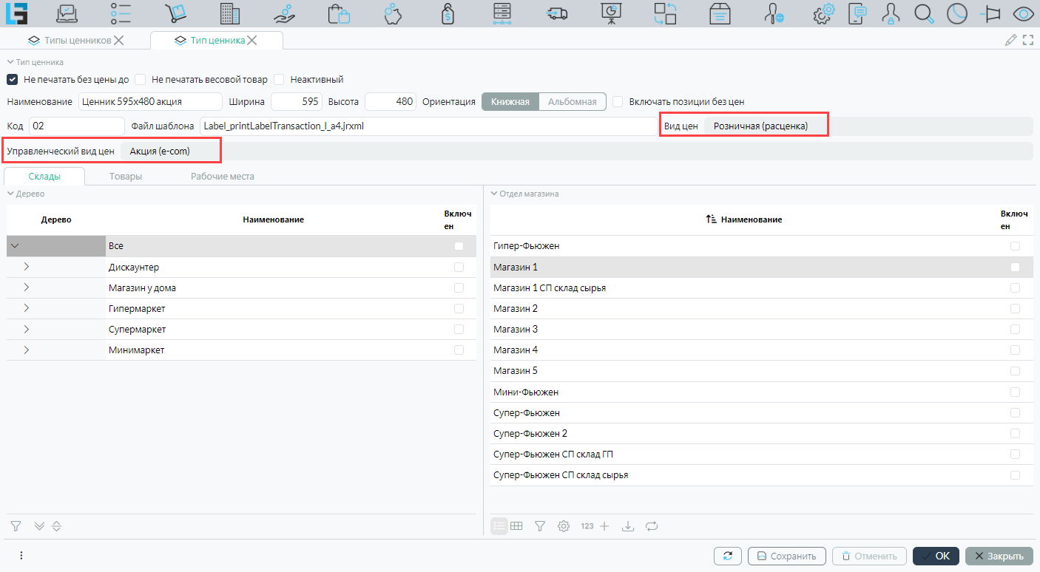Click the 'Файл шаблона' input field
The width and height of the screenshot is (1040, 572).
point(425,126)
